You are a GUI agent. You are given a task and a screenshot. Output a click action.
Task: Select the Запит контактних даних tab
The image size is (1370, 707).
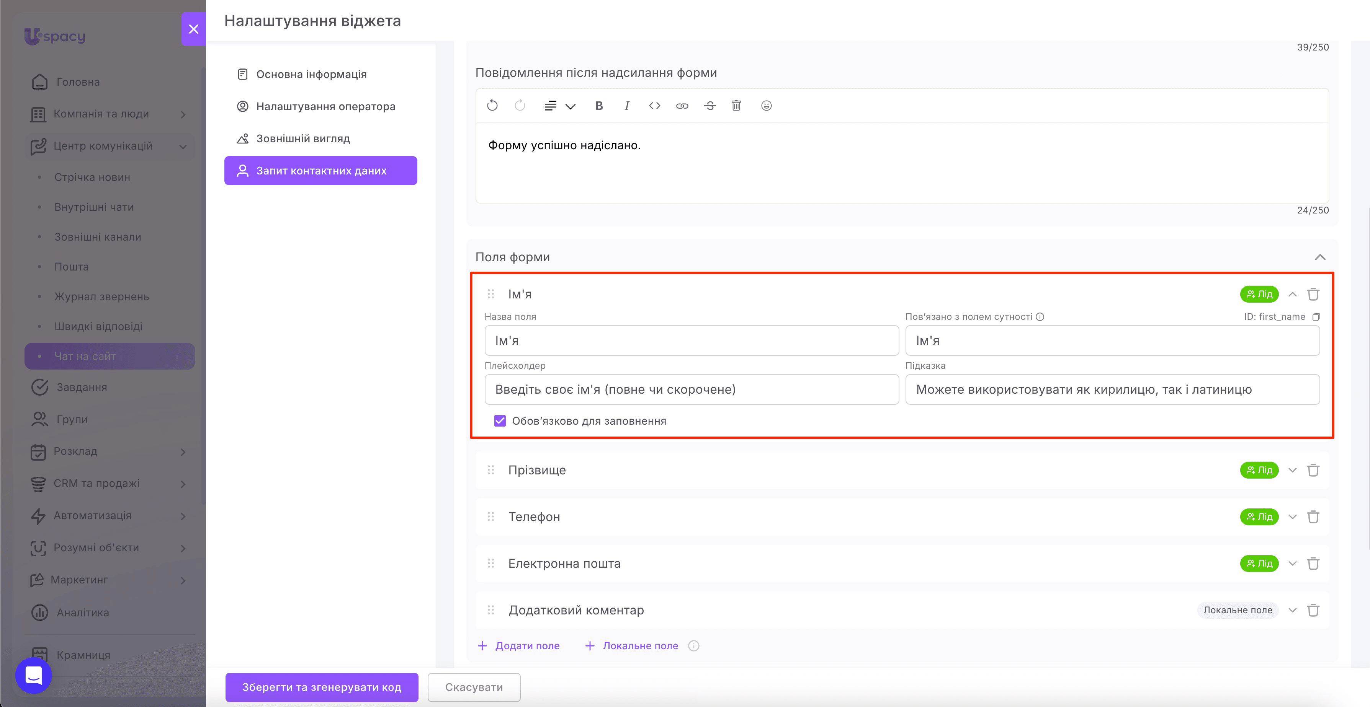[321, 171]
